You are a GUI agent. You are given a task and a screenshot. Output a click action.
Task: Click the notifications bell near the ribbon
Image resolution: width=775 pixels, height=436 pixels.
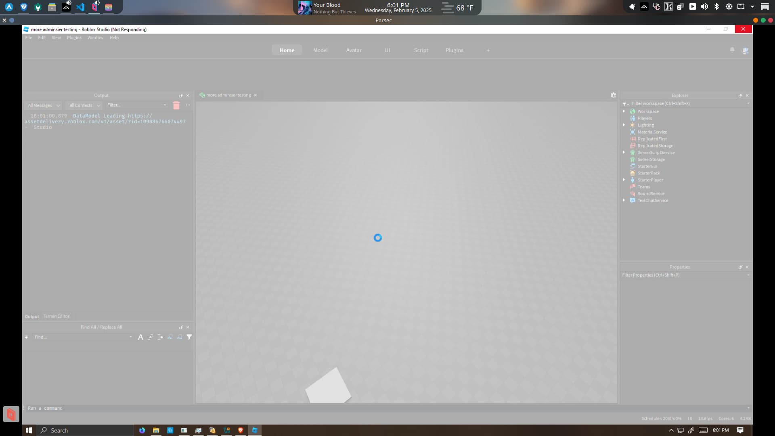(732, 50)
